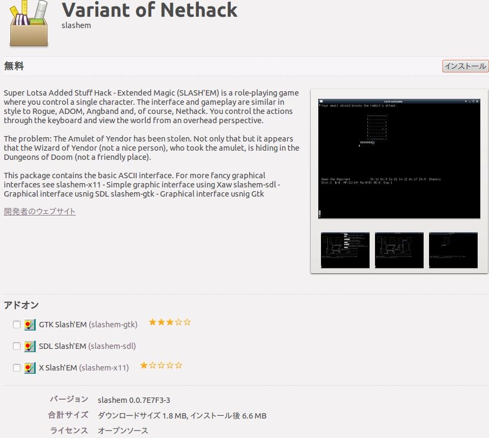Click the 'Variant of Nethack' title
Screen dimensions: 489x438
(149, 10)
